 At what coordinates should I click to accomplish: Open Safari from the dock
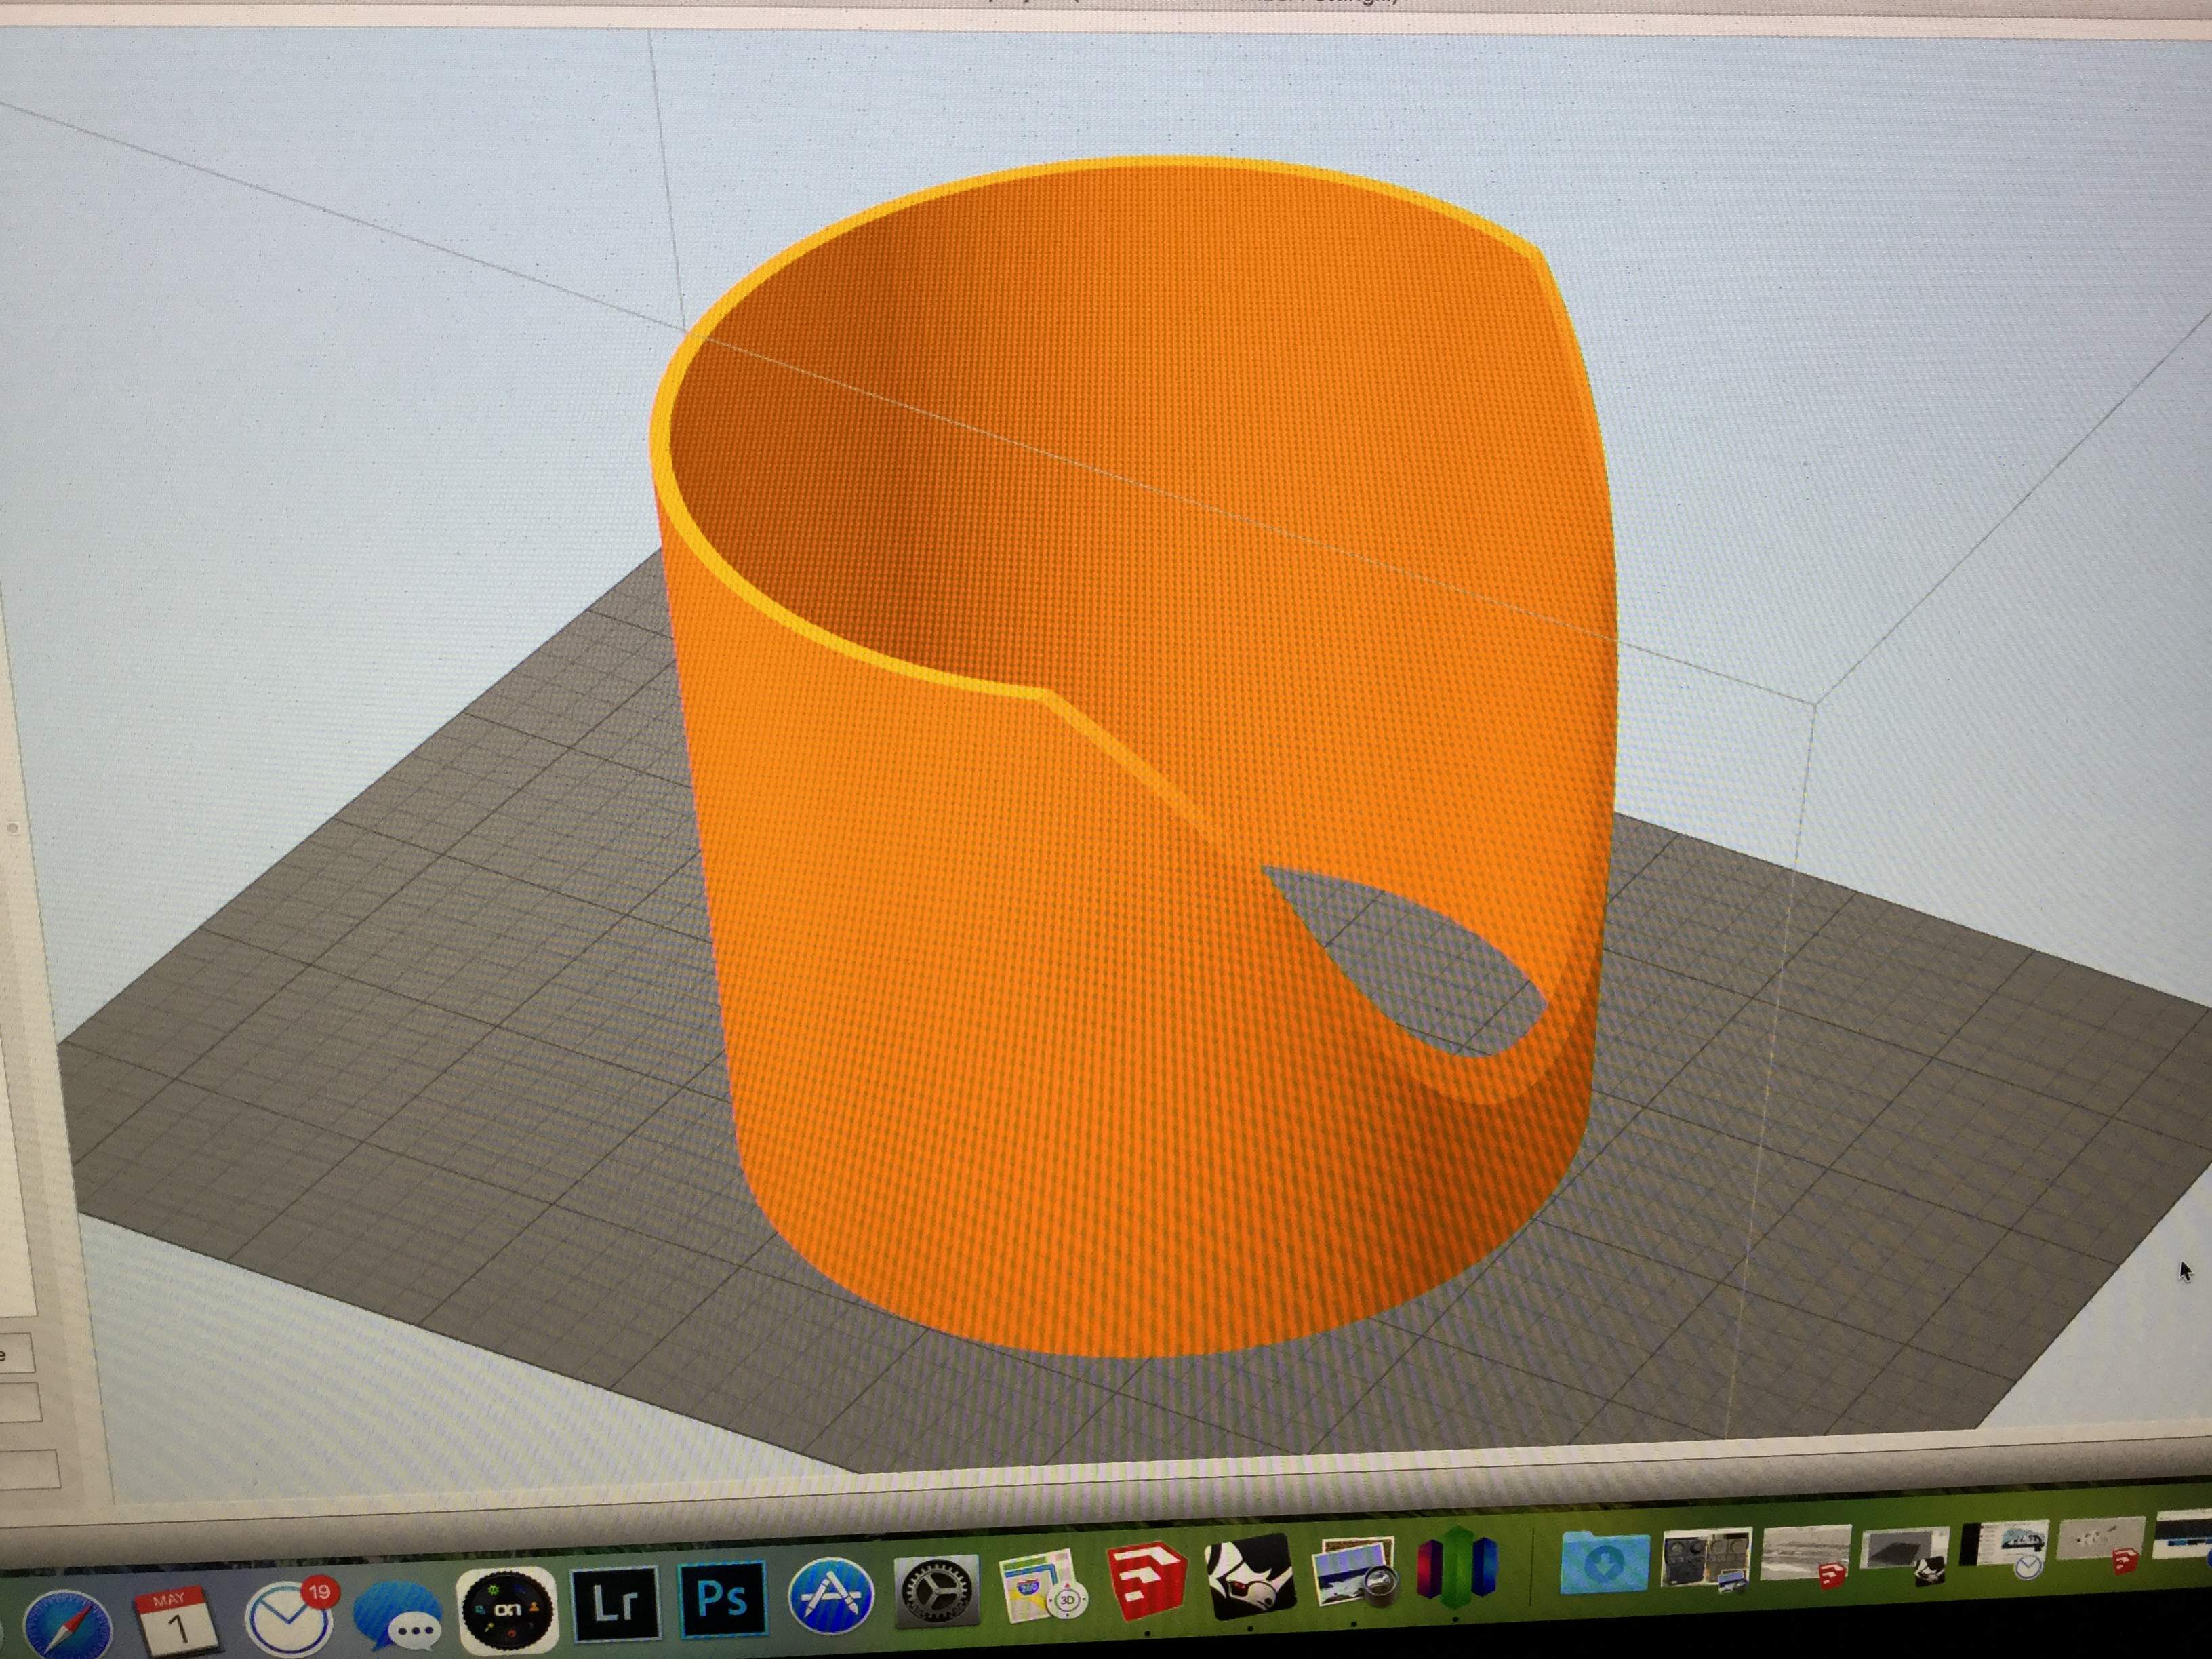click(x=68, y=1625)
